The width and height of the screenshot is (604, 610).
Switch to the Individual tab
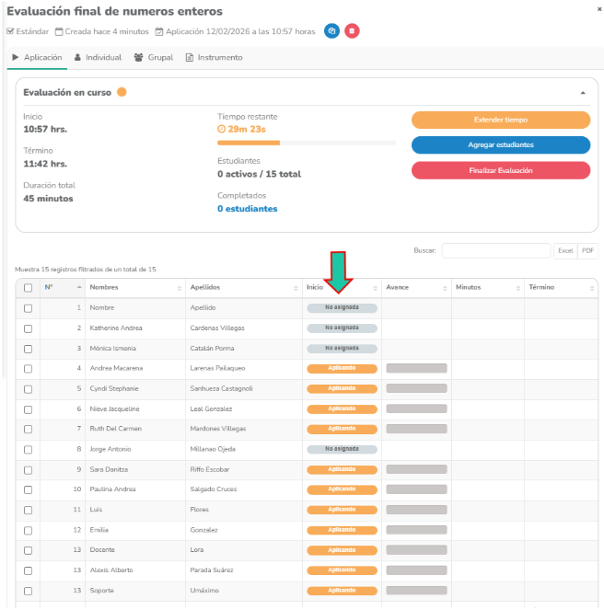(98, 57)
